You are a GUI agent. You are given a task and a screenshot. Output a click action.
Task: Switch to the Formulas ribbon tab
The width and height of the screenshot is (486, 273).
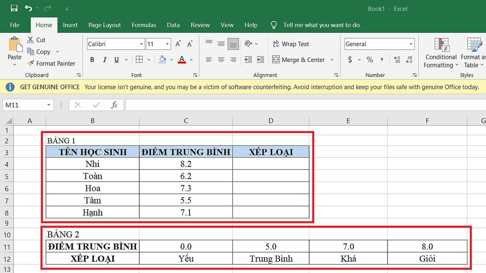[x=144, y=25]
